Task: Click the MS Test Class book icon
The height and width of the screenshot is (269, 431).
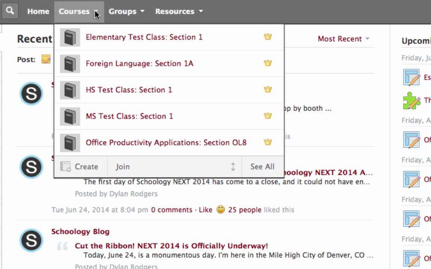Action: point(70,117)
